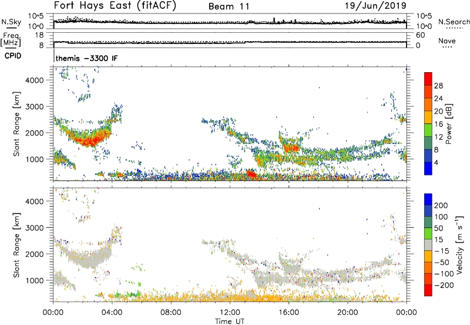Pick the red bottom velocity colorbar swatch
The image size is (470, 325).
pos(428,290)
